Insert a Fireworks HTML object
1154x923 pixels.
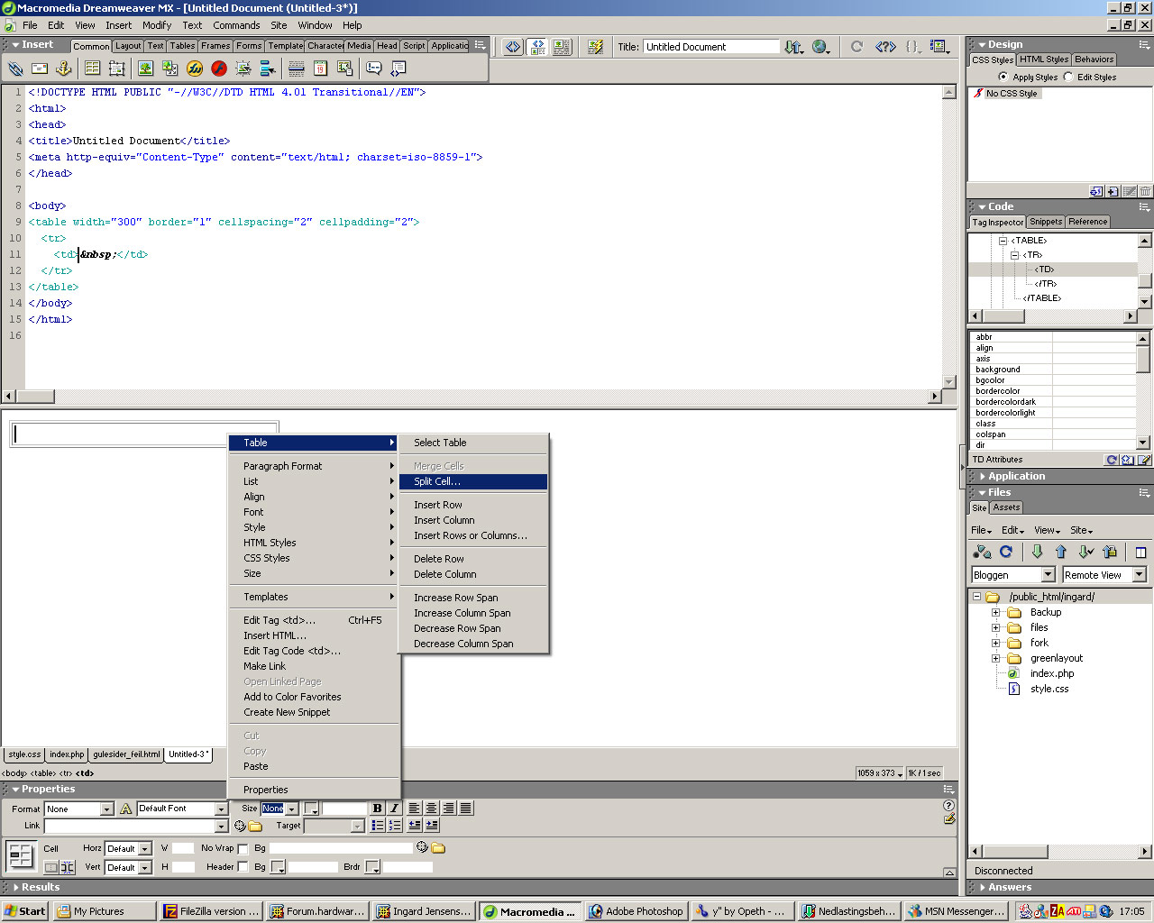point(195,69)
